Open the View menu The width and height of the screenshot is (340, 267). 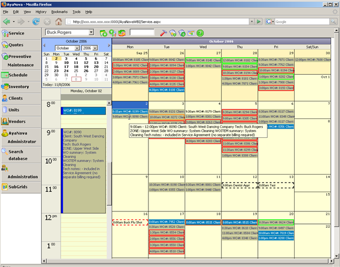[x=27, y=12]
